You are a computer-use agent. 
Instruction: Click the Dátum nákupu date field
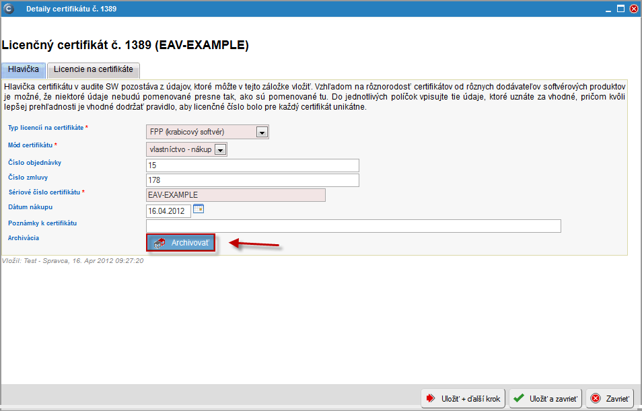point(168,211)
